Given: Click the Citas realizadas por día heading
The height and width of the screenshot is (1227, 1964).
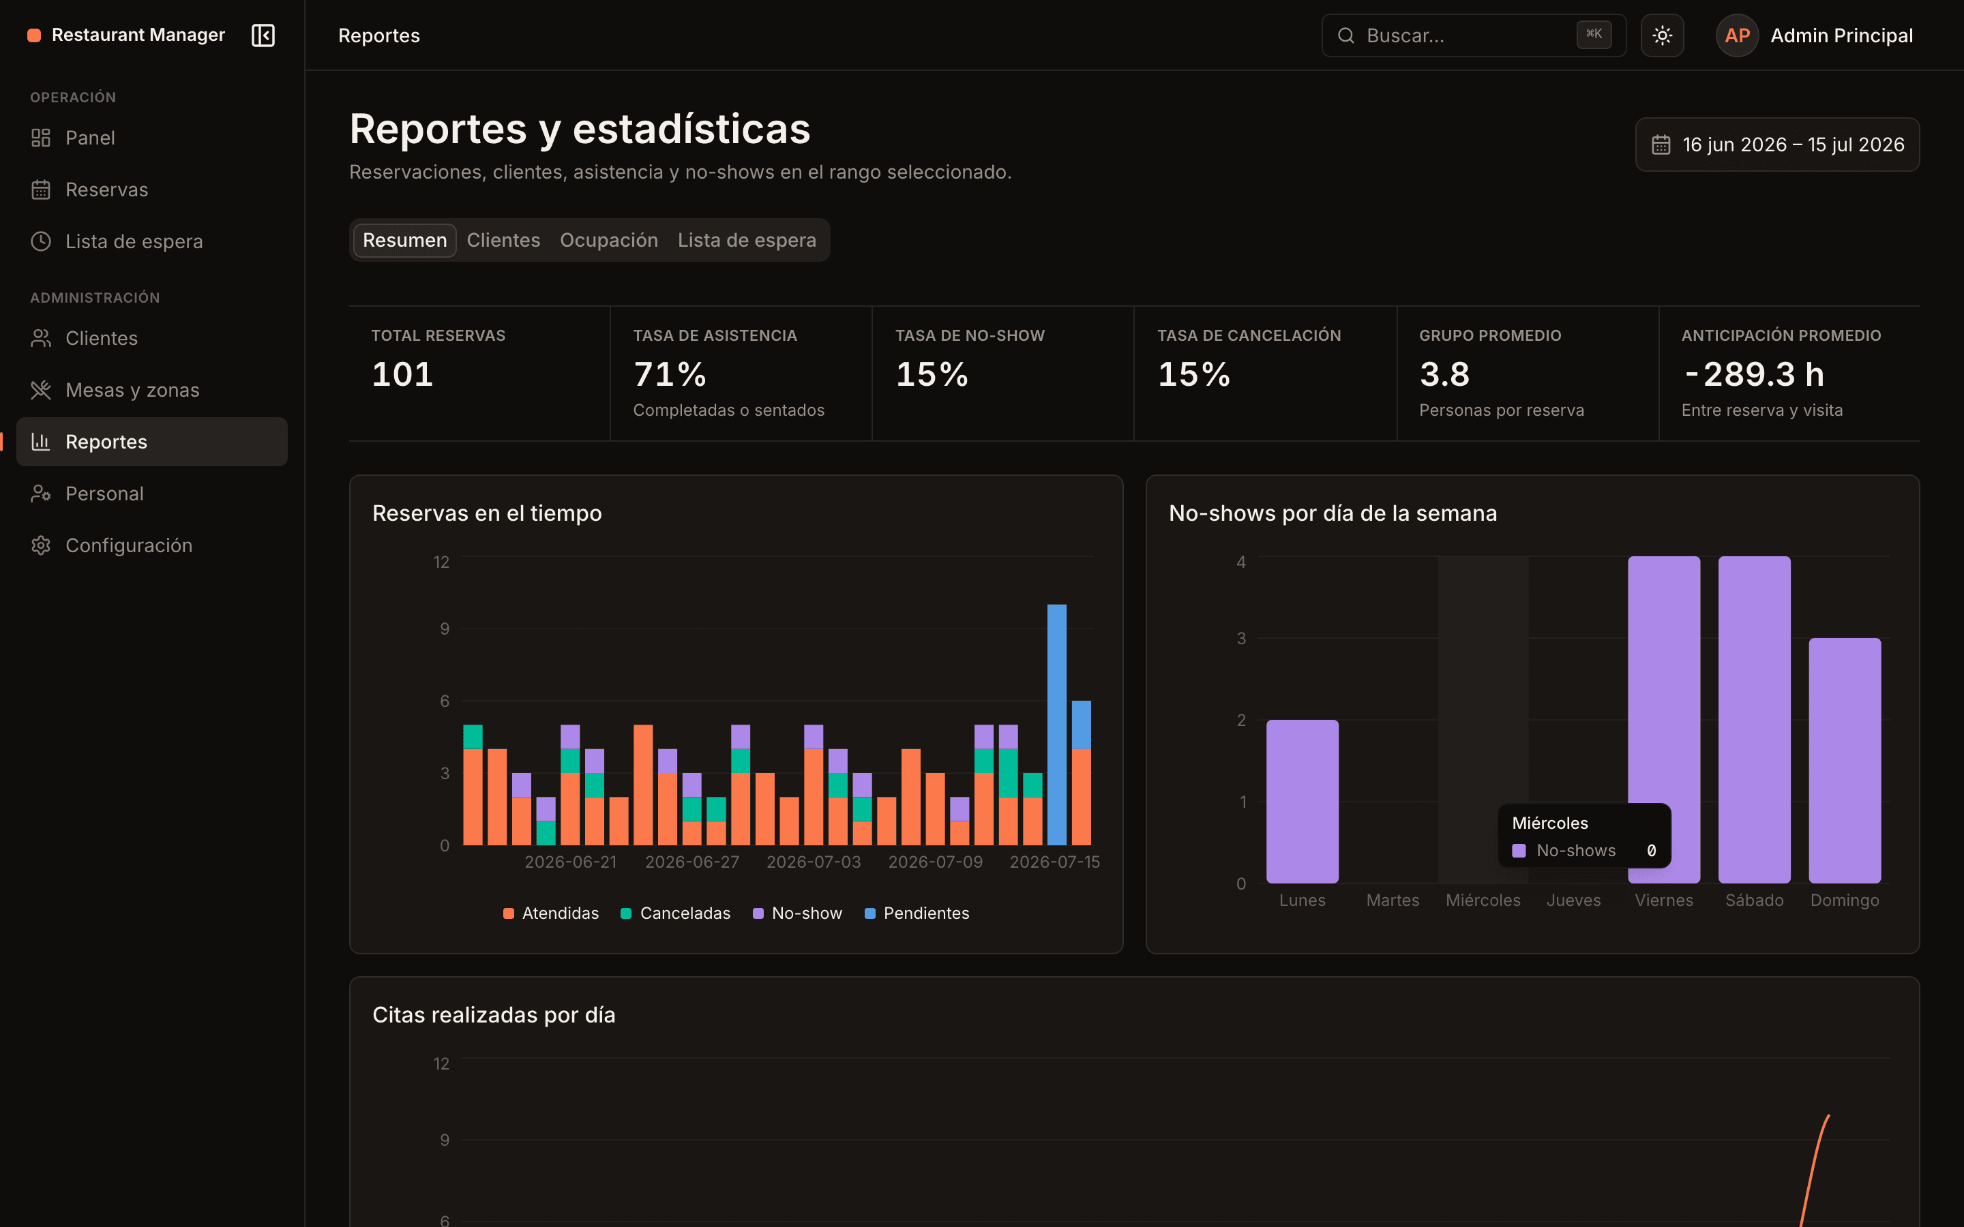Looking at the screenshot, I should [494, 1014].
